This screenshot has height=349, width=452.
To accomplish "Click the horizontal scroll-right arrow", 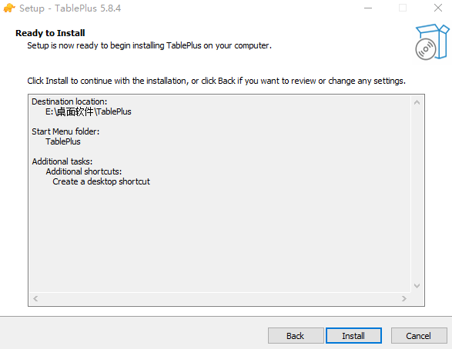I will pos(404,299).
